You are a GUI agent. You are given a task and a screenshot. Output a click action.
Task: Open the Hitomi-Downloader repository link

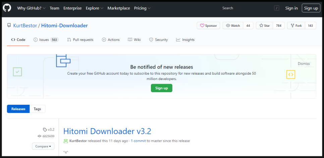[64, 25]
